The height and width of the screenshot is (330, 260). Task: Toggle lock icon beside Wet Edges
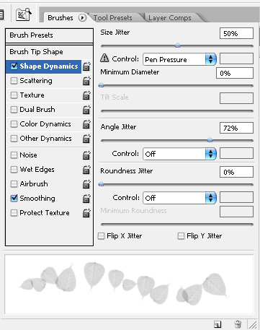click(86, 170)
